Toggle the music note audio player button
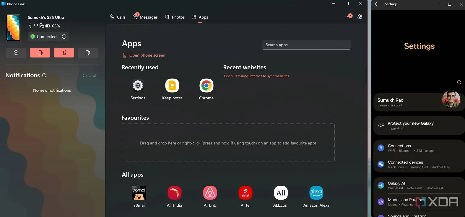The width and height of the screenshot is (465, 217). (64, 53)
